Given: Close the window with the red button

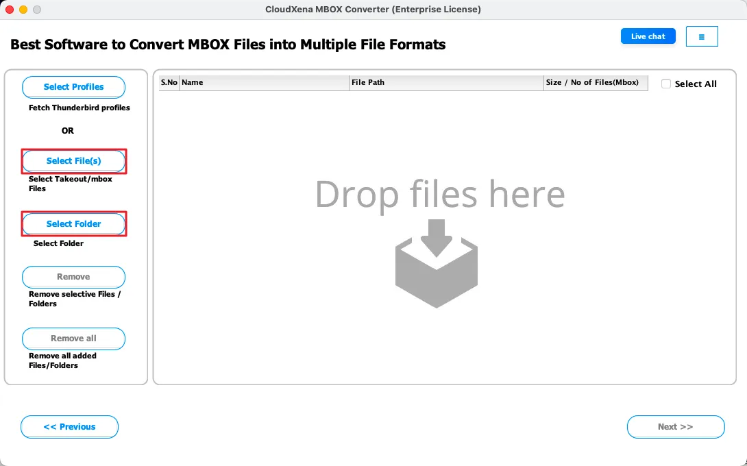Looking at the screenshot, I should 9,10.
